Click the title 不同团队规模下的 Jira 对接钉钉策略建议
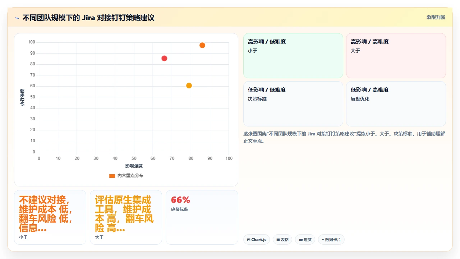 (88, 18)
